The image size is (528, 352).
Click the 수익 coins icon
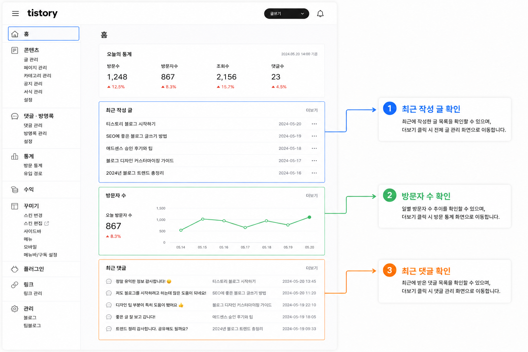click(15, 189)
